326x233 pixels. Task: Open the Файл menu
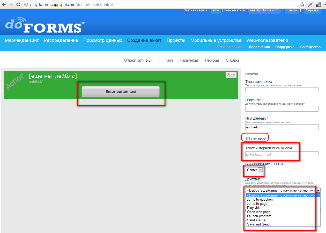coord(169,60)
